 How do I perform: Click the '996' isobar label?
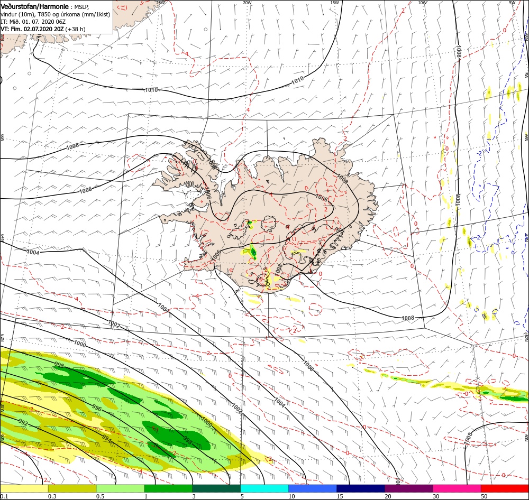coord(97,408)
